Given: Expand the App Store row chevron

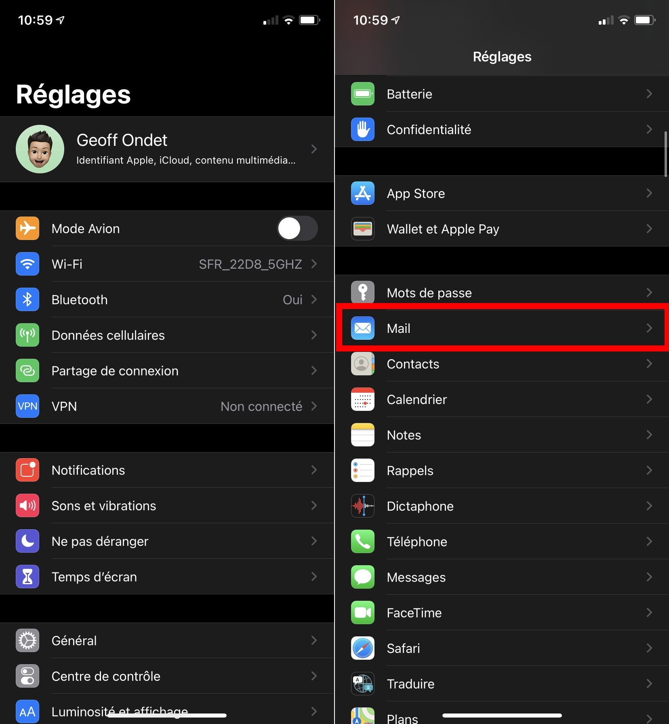Looking at the screenshot, I should (649, 193).
